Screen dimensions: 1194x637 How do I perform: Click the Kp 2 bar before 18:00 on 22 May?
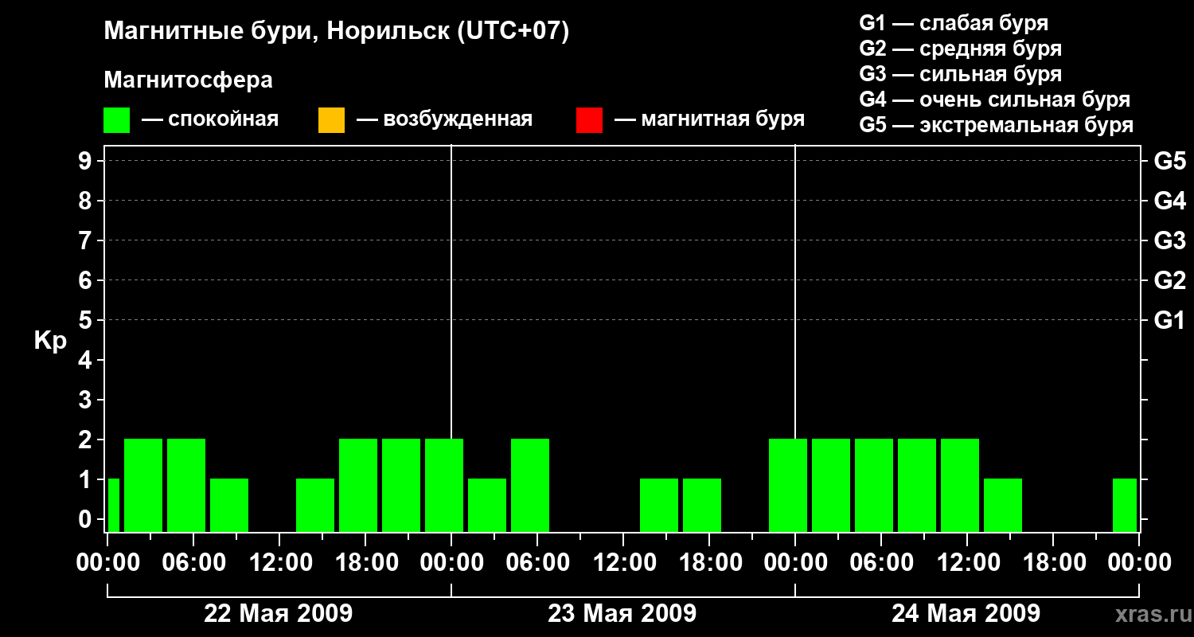pyautogui.click(x=358, y=485)
